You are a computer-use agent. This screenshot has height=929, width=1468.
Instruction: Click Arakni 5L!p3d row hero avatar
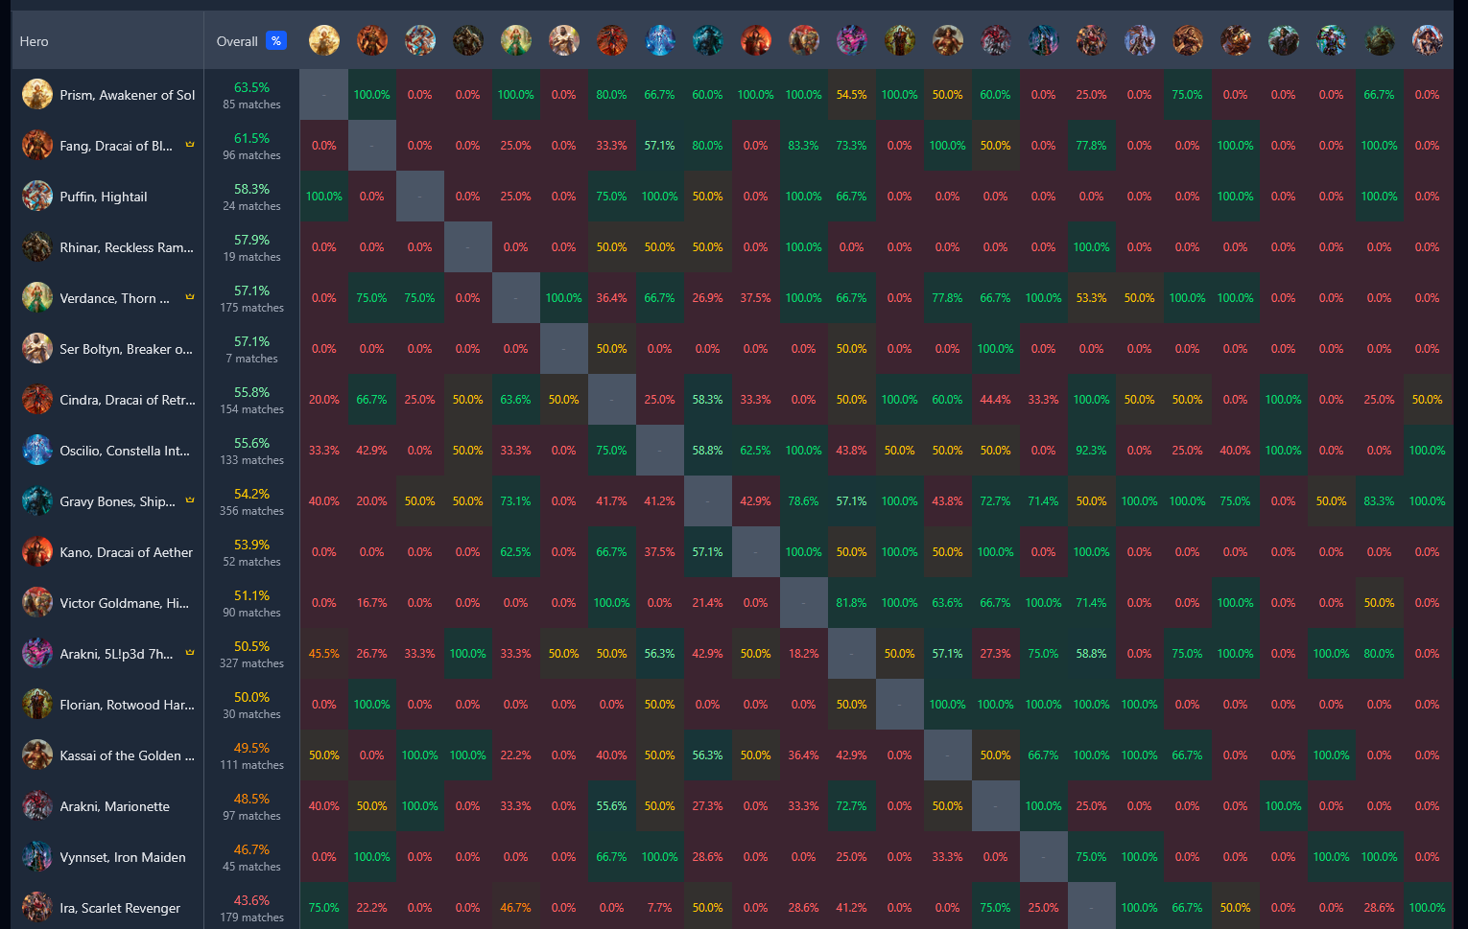coord(37,653)
